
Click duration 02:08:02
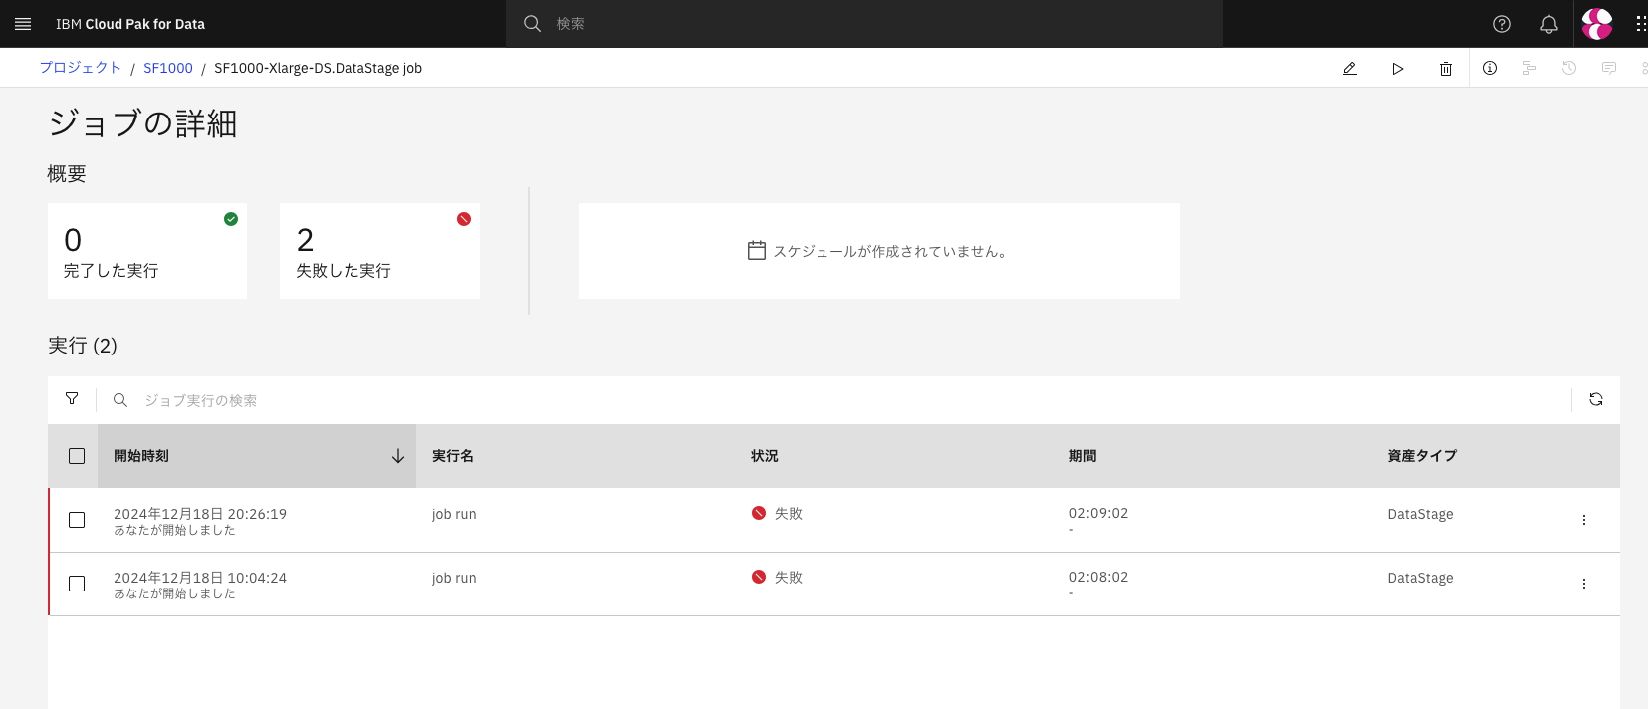1098,577
